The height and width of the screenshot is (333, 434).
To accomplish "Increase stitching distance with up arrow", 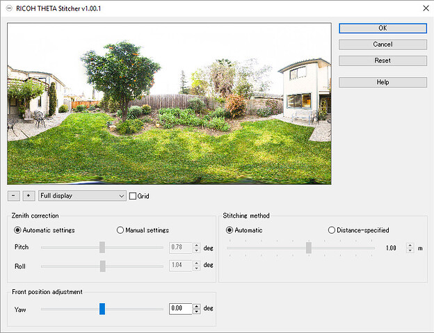I will pyautogui.click(x=410, y=245).
